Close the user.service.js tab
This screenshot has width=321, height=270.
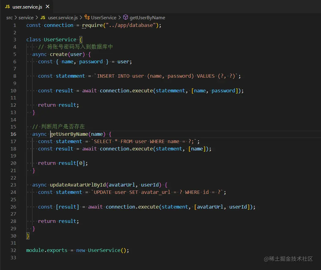pos(47,6)
